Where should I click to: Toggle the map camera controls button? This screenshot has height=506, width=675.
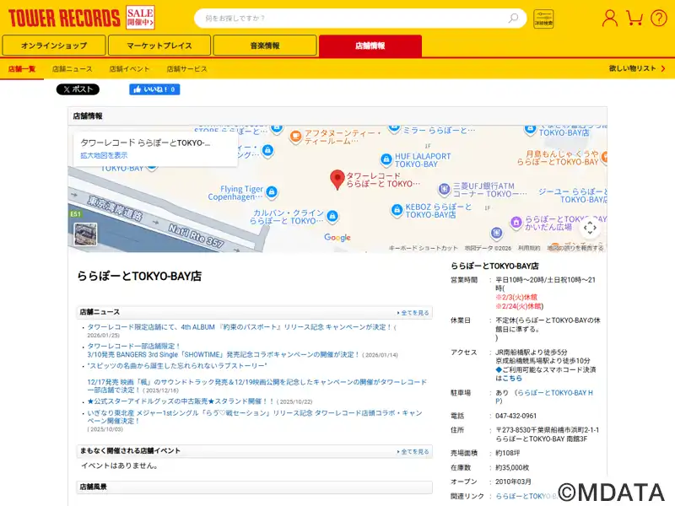pos(590,227)
